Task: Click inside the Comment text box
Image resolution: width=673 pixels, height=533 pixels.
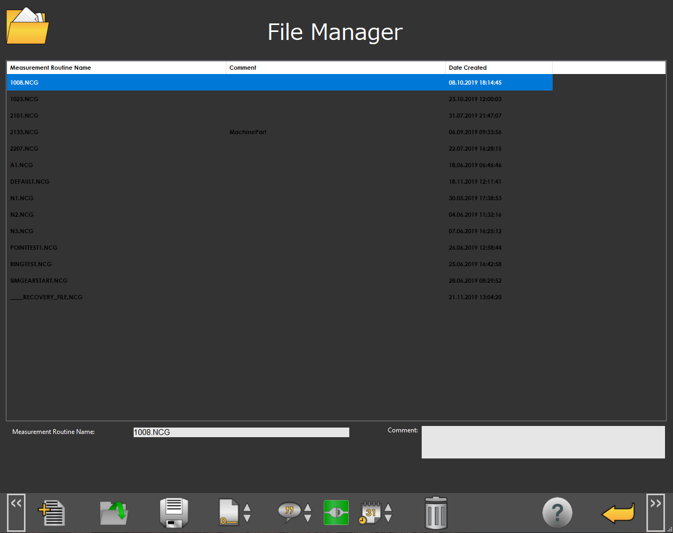Action: click(x=543, y=442)
